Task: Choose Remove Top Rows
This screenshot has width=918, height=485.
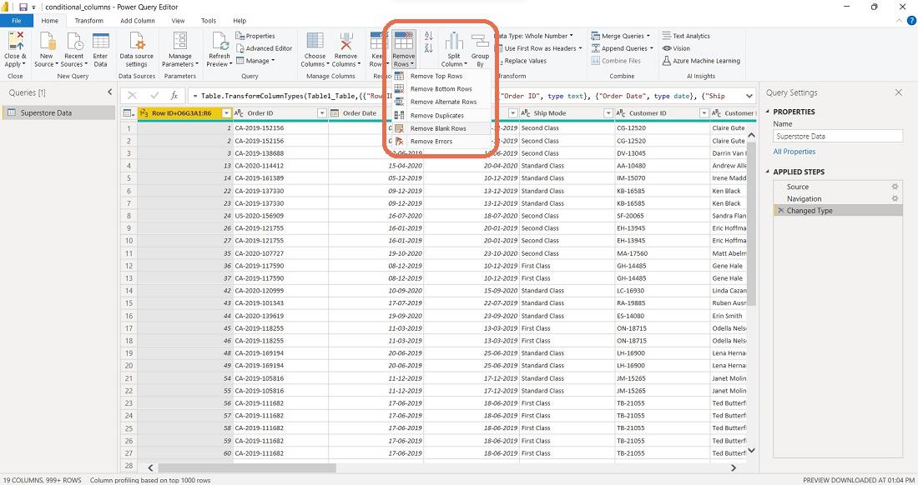Action: pyautogui.click(x=441, y=76)
